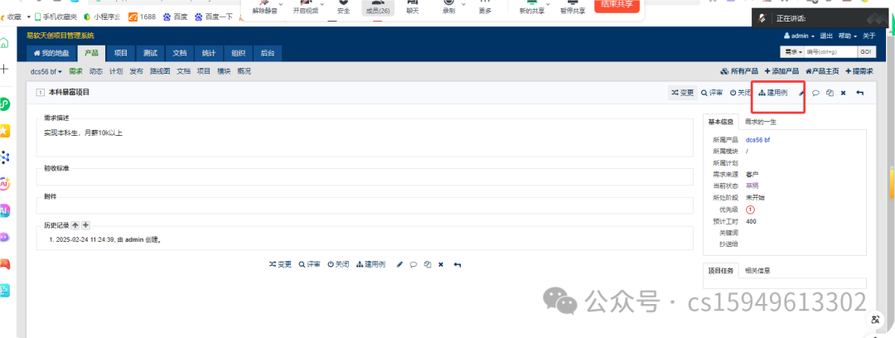This screenshot has height=338, width=895.
Task: Click the 编号 search input field
Action: click(x=830, y=52)
